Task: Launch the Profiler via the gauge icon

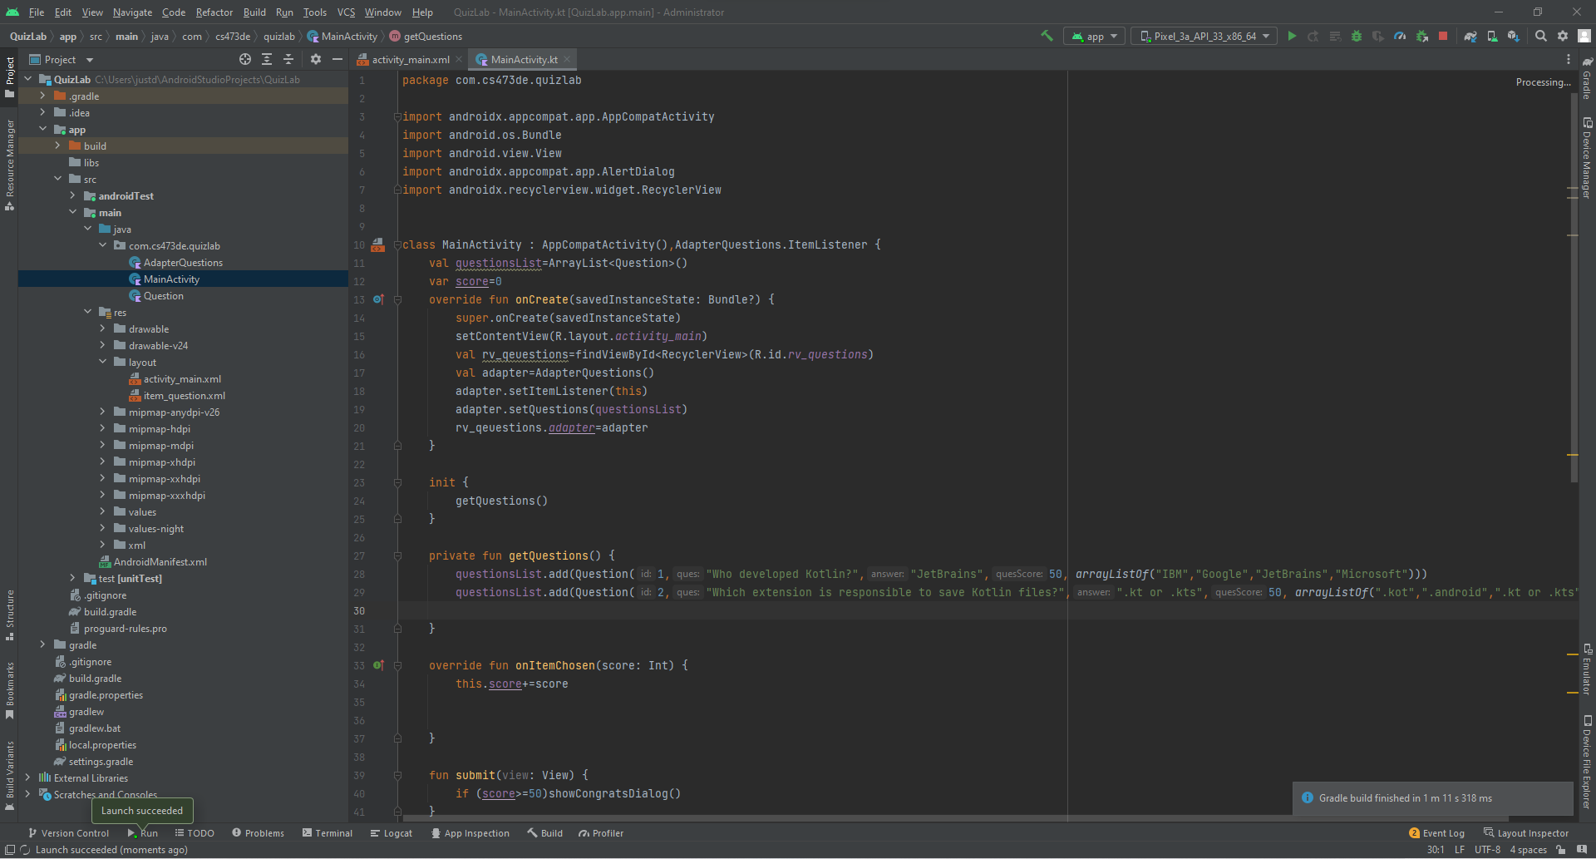Action: click(1400, 36)
